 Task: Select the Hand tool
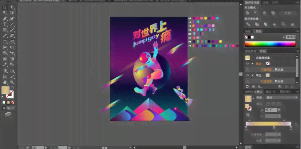[x=5, y=82]
